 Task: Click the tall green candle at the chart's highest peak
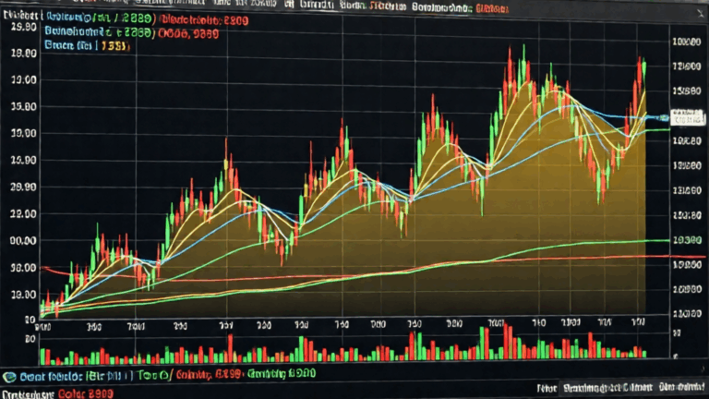pyautogui.click(x=524, y=64)
